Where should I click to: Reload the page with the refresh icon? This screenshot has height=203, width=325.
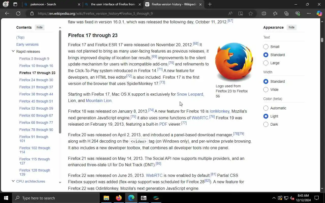18,13
